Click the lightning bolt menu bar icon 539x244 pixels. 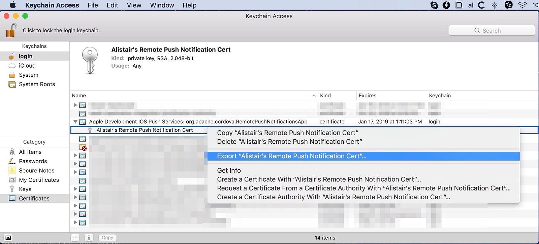pos(446,5)
